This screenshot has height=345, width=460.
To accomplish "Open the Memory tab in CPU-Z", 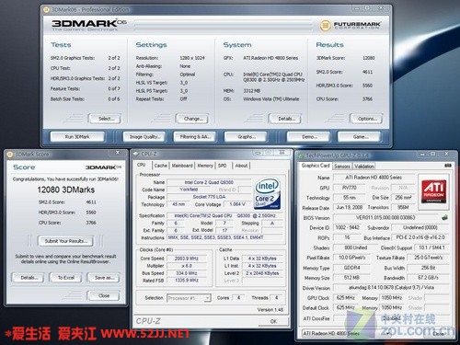I will pos(205,166).
